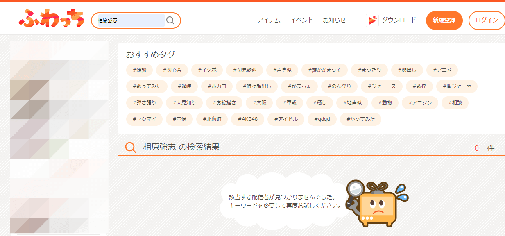
Task: Click the sad TV mascot illustration
Action: click(378, 203)
